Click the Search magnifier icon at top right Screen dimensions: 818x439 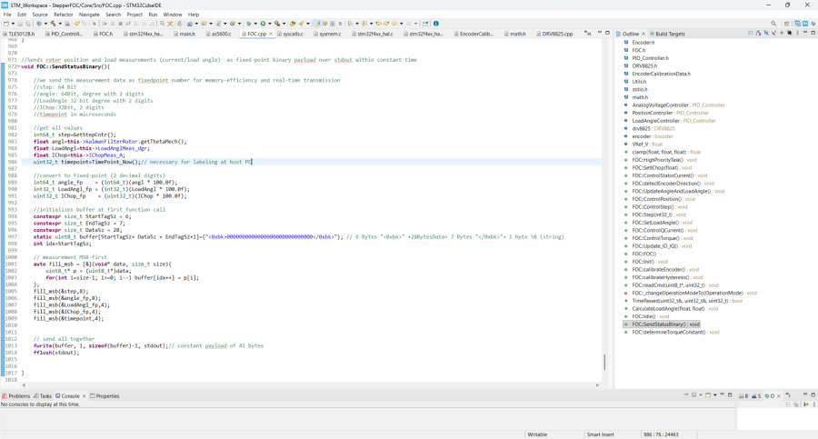click(773, 24)
